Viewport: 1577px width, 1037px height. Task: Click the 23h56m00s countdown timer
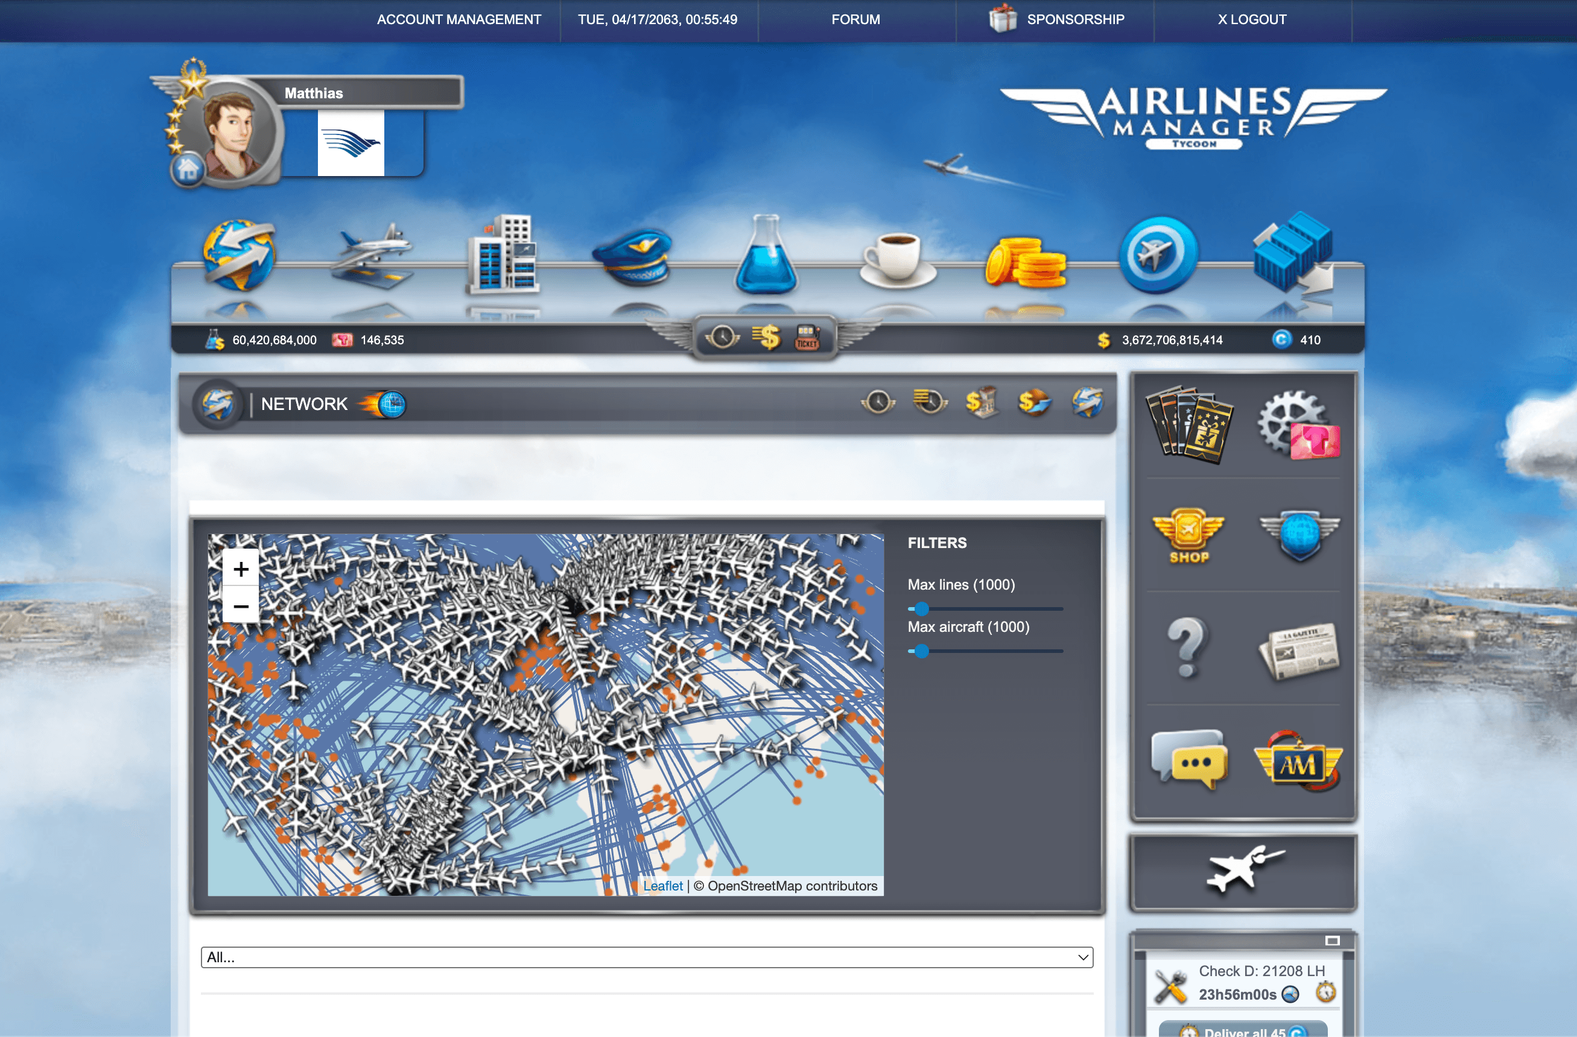(1237, 994)
